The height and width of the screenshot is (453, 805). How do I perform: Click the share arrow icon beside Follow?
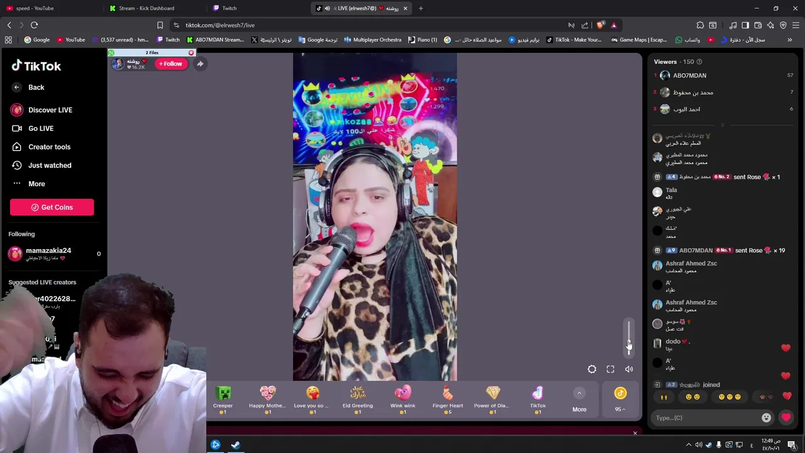pyautogui.click(x=200, y=64)
